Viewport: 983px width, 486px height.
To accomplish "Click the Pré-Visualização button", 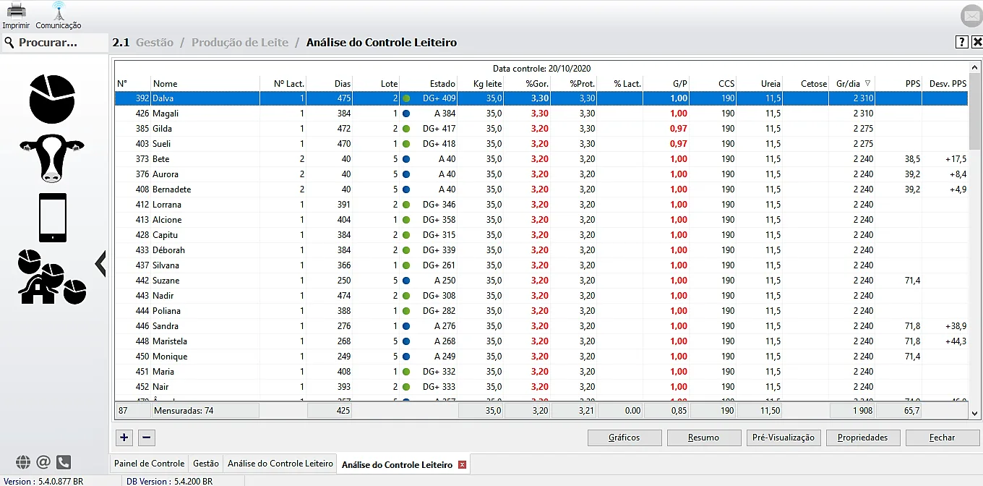I will [784, 438].
